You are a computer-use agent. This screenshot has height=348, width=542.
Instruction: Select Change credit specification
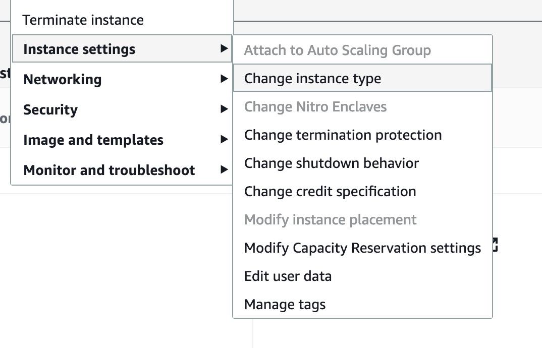[x=363, y=192]
